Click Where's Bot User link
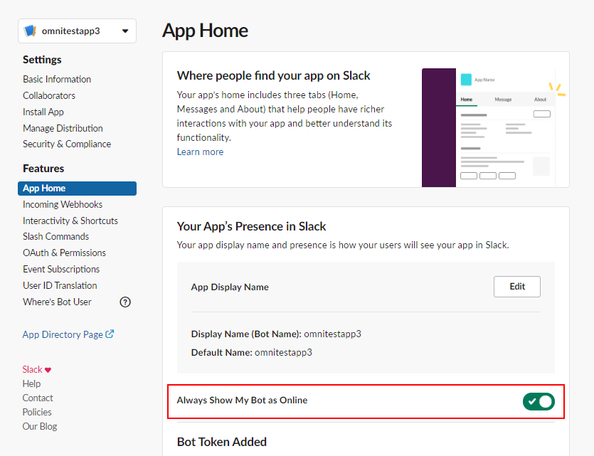Image resolution: width=594 pixels, height=456 pixels. click(57, 302)
